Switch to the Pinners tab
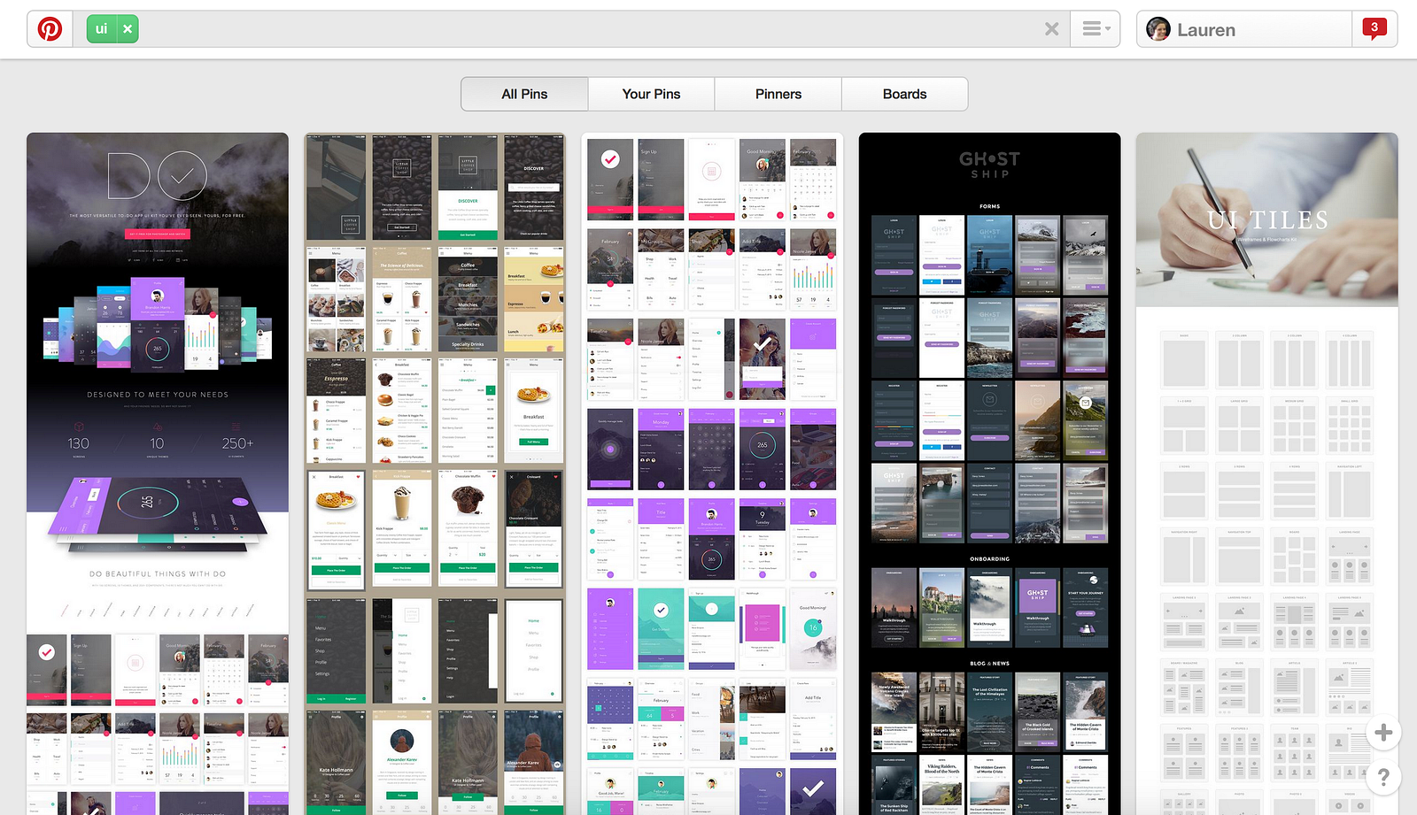This screenshot has width=1417, height=815. pos(778,94)
